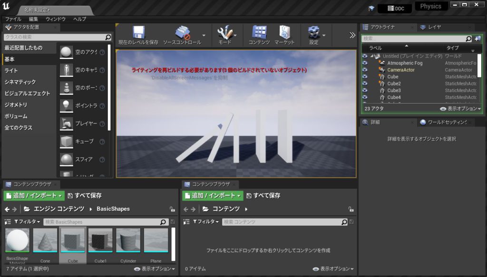Lock the BasicShapes content browser
This screenshot has width=487, height=277.
pos(172,209)
